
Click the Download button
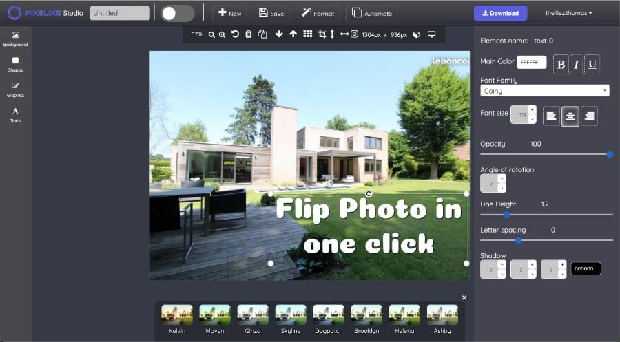[x=500, y=13]
